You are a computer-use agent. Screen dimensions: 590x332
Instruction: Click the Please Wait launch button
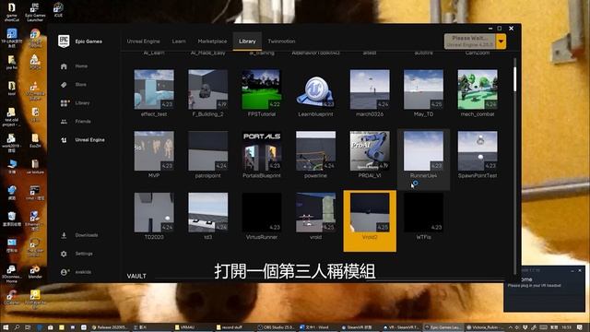pyautogui.click(x=469, y=41)
